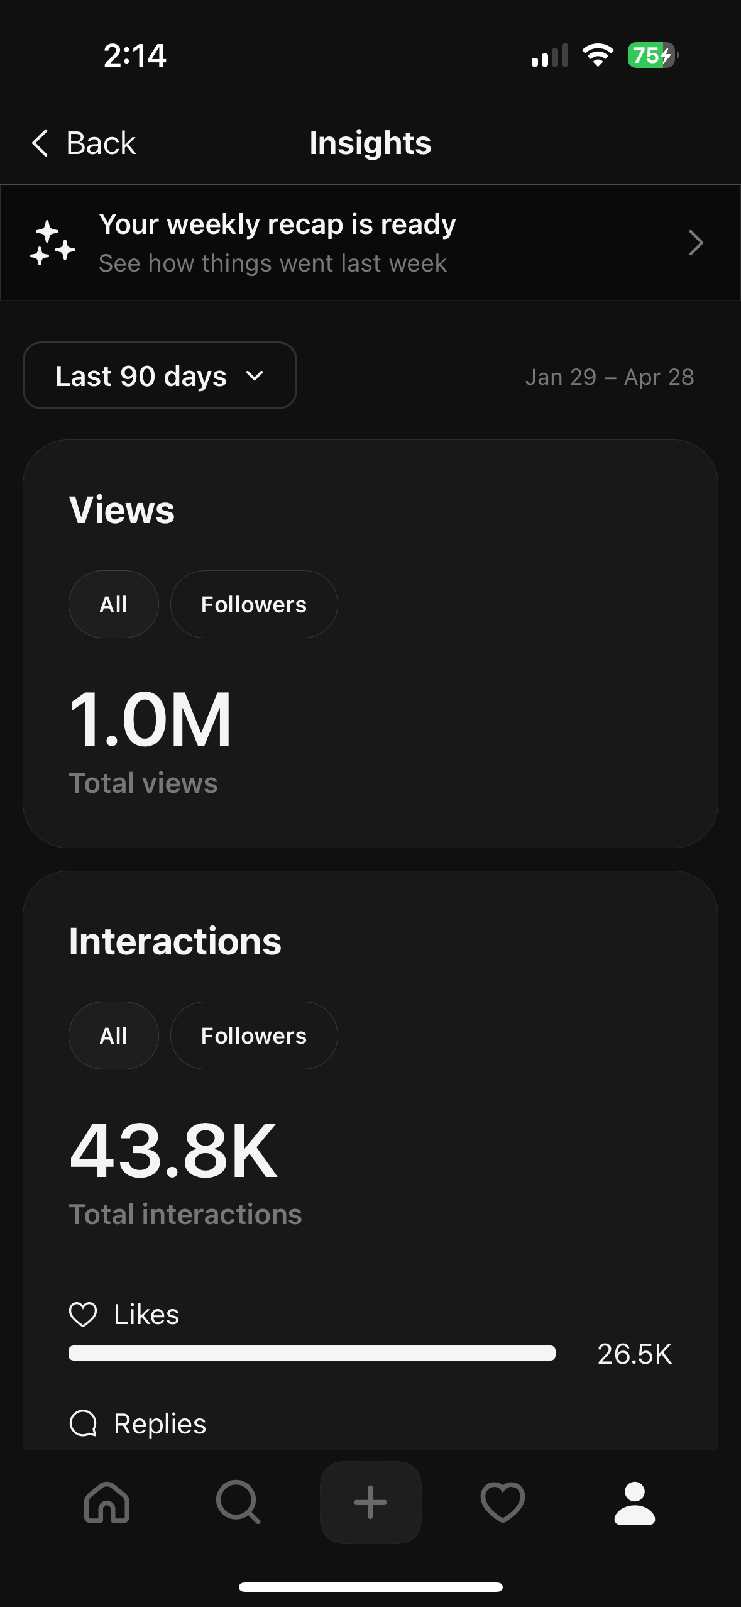Viewport: 741px width, 1607px height.
Task: Tap the sparkles icon beside weekly recap
Action: click(53, 243)
